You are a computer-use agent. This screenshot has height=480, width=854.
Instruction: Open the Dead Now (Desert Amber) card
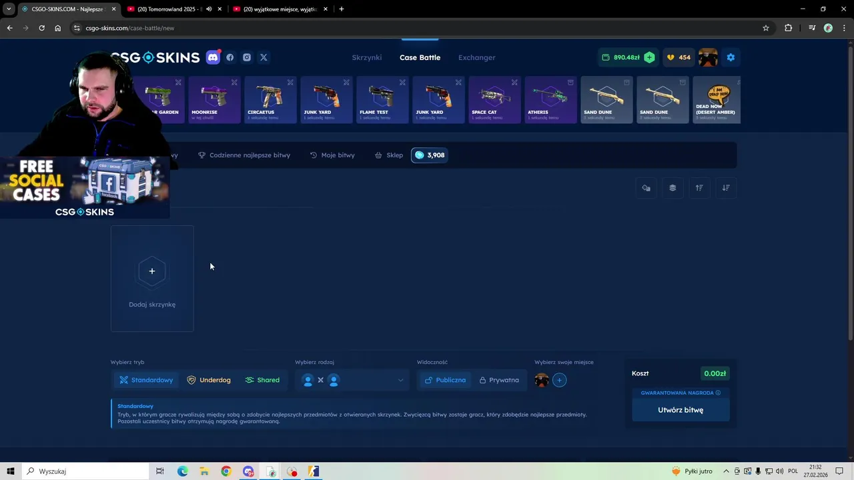(x=717, y=100)
